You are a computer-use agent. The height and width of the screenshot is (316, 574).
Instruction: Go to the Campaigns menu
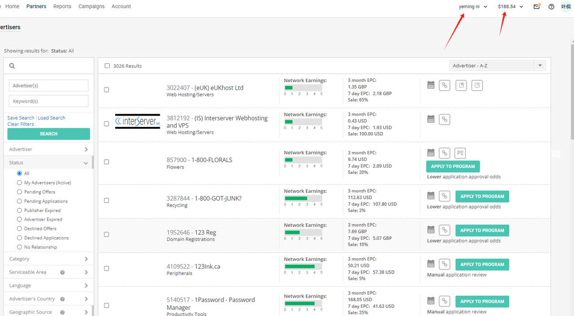coord(91,6)
